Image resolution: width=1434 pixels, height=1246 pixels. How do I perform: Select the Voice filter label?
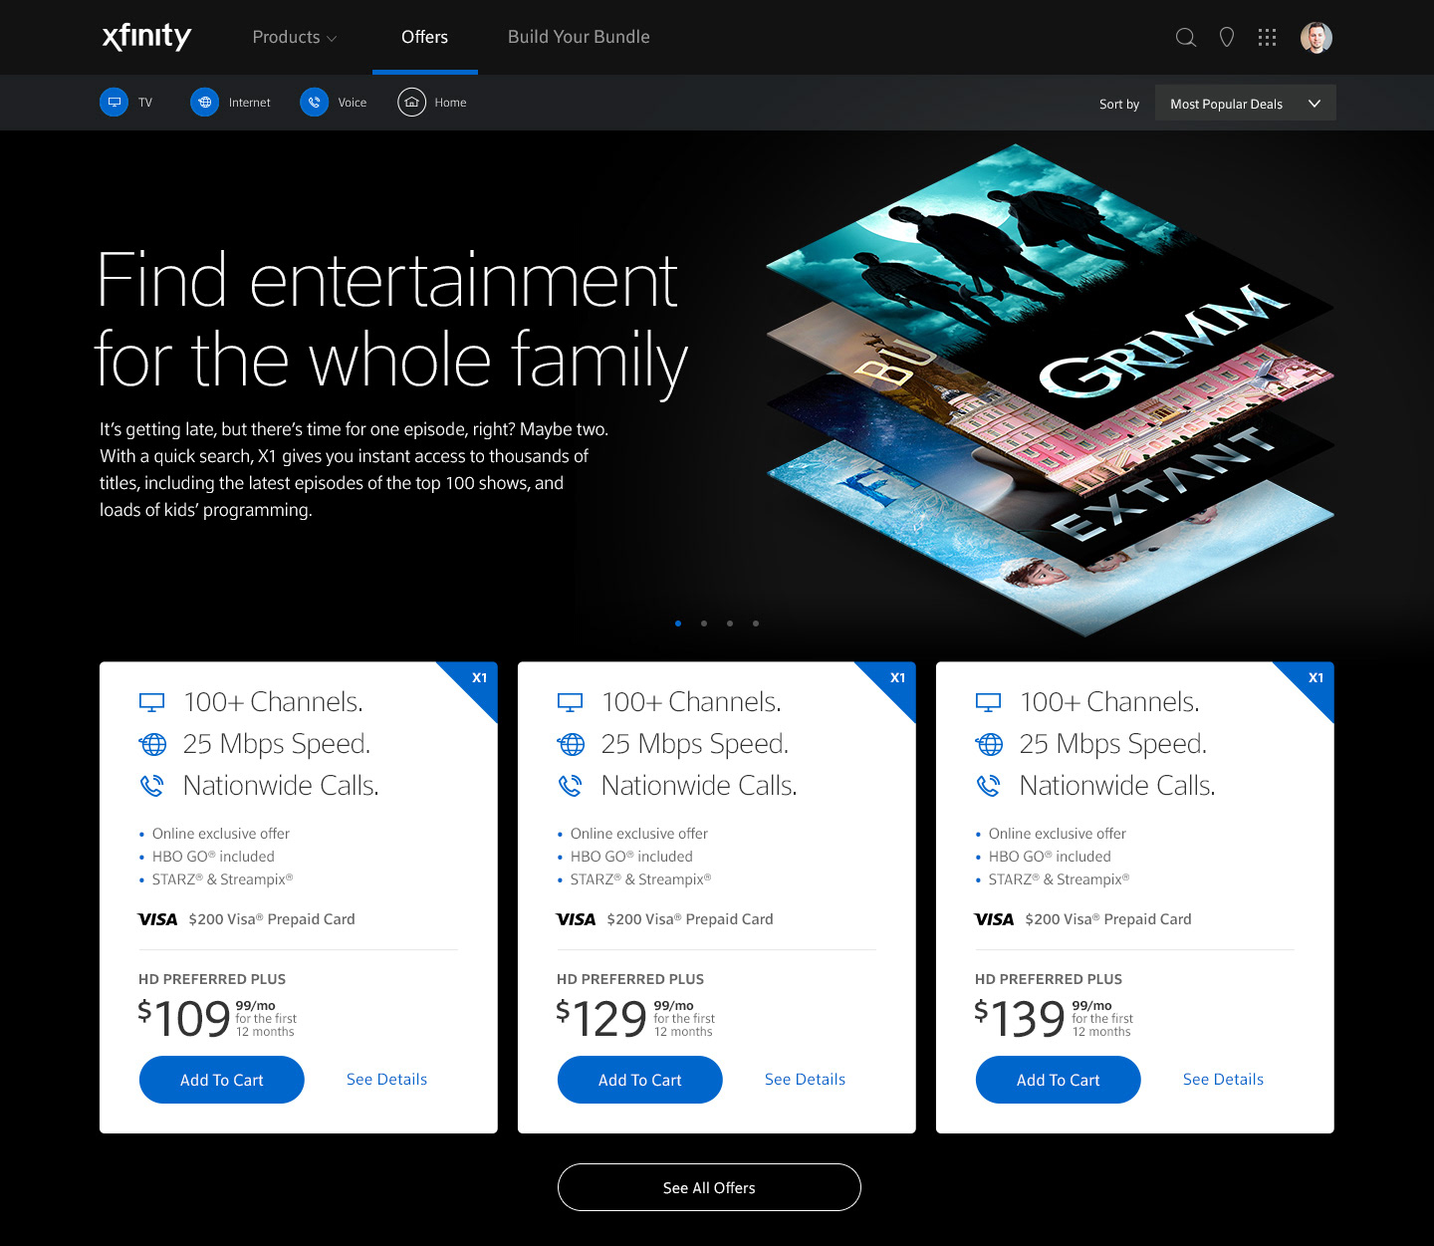[x=352, y=103]
